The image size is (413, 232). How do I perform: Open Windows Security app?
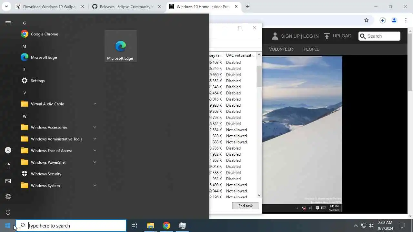(x=58, y=174)
